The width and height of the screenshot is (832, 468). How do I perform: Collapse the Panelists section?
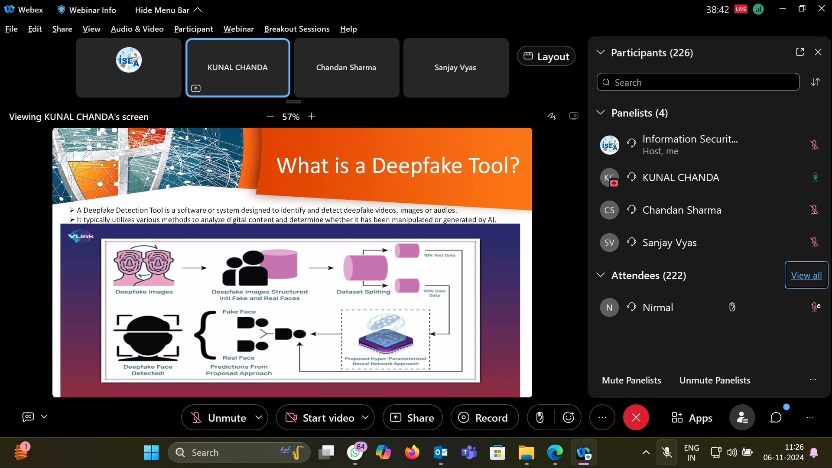tap(601, 113)
